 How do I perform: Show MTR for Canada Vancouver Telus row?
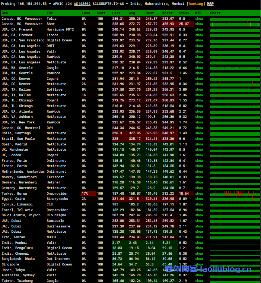(x=199, y=19)
